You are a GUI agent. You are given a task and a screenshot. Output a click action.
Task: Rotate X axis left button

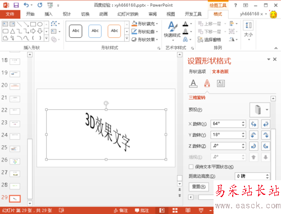pos(253,124)
